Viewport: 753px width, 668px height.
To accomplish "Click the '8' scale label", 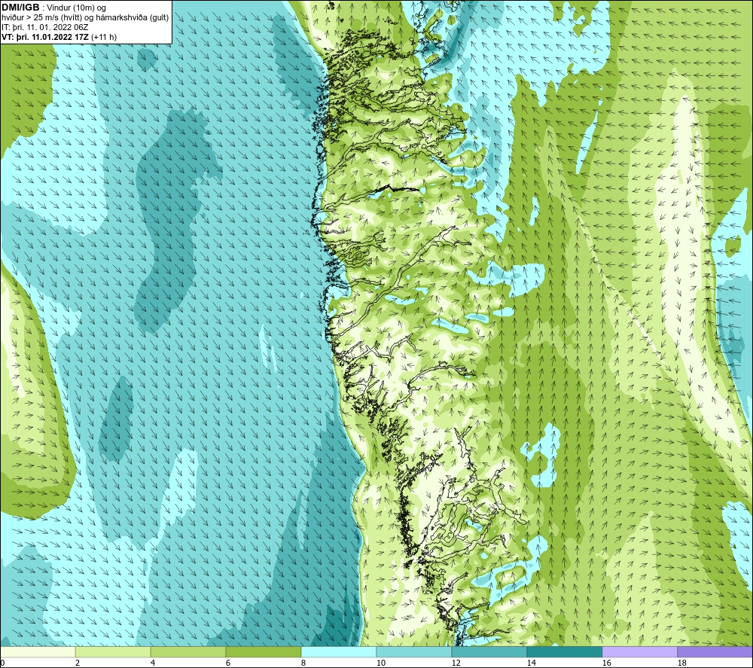I will [x=303, y=663].
